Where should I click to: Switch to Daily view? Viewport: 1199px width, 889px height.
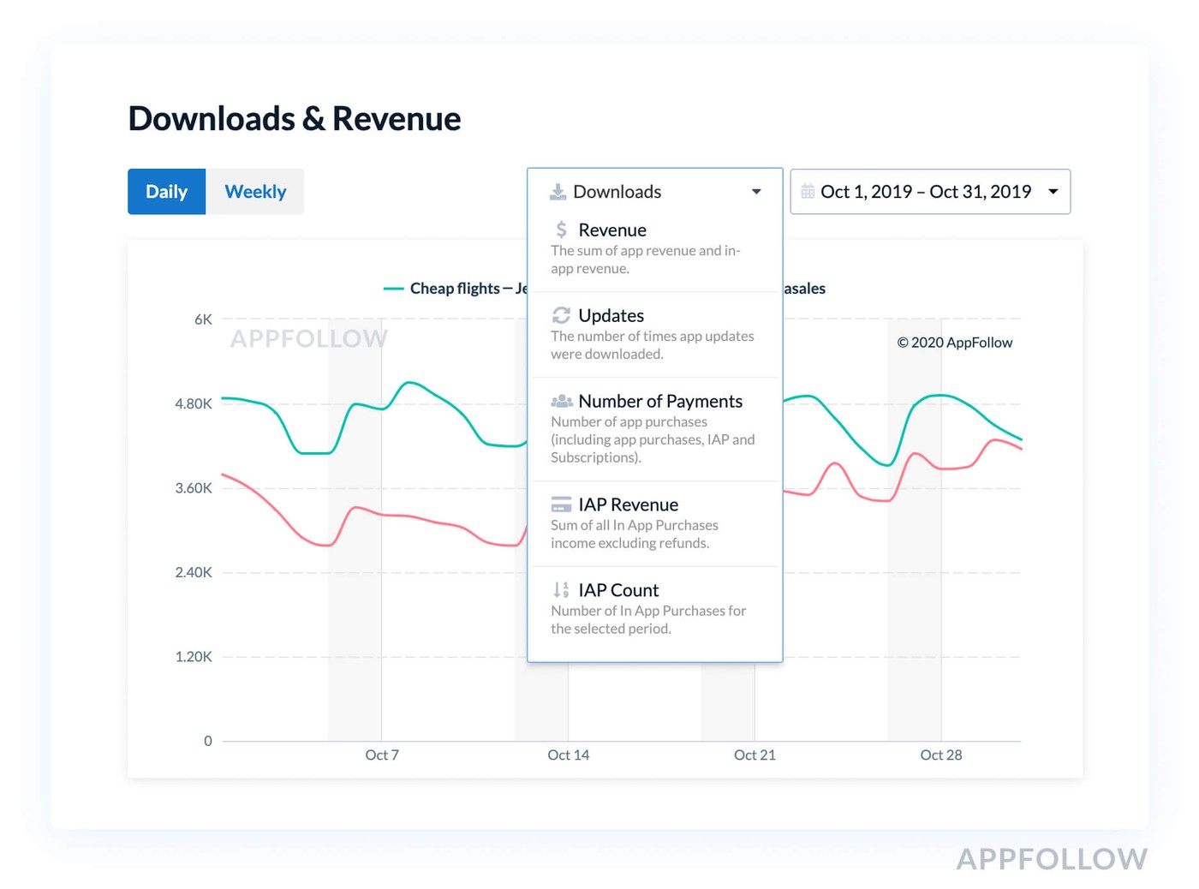[x=166, y=192]
